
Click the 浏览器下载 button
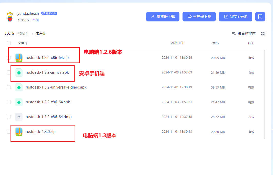(163, 17)
